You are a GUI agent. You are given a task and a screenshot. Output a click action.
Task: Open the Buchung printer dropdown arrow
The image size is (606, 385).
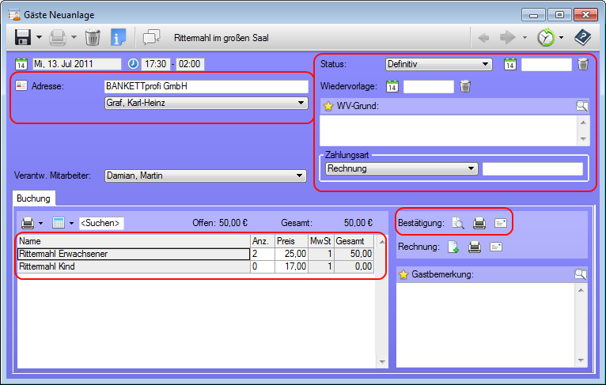tap(40, 223)
